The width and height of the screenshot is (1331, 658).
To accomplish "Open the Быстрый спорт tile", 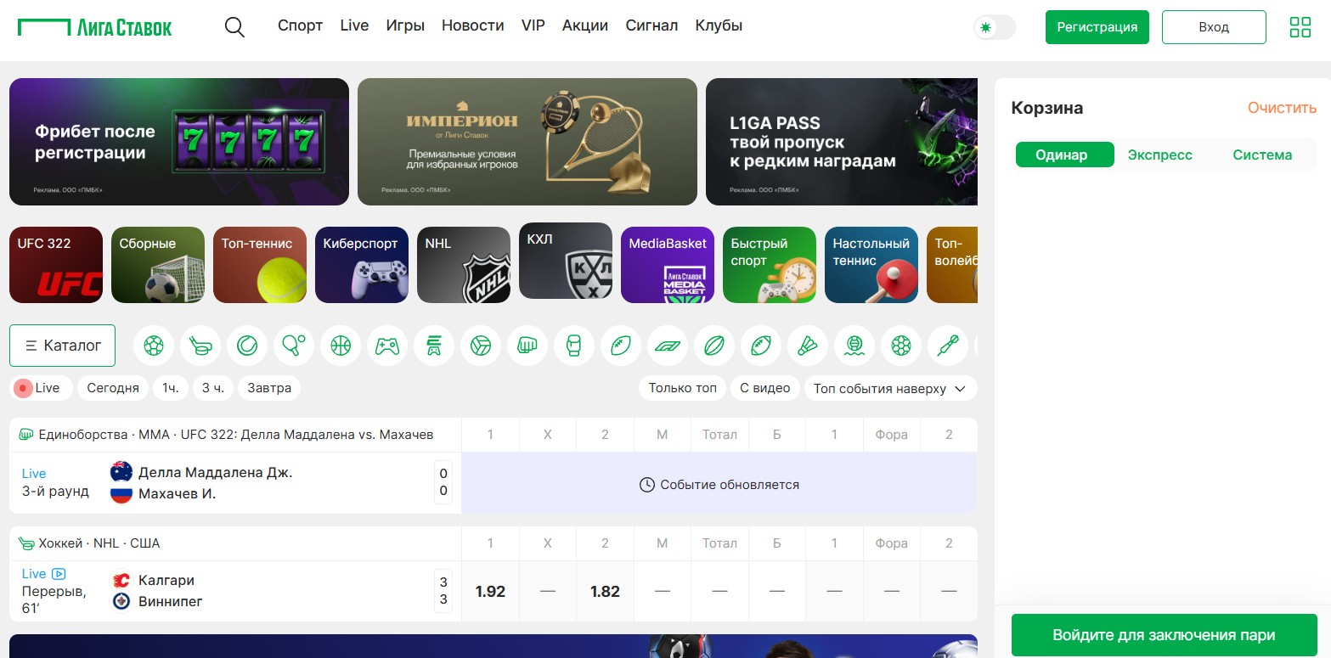I will click(x=770, y=265).
